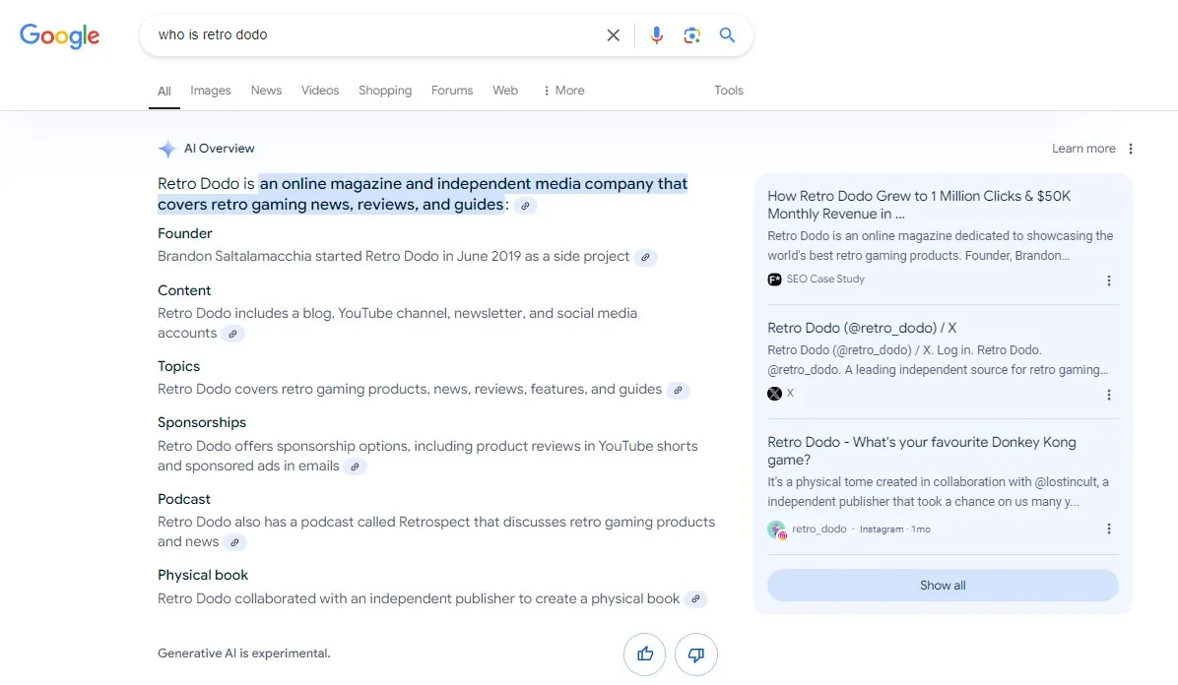The image size is (1178, 685).
Task: Switch to the Images tab
Action: pos(211,91)
